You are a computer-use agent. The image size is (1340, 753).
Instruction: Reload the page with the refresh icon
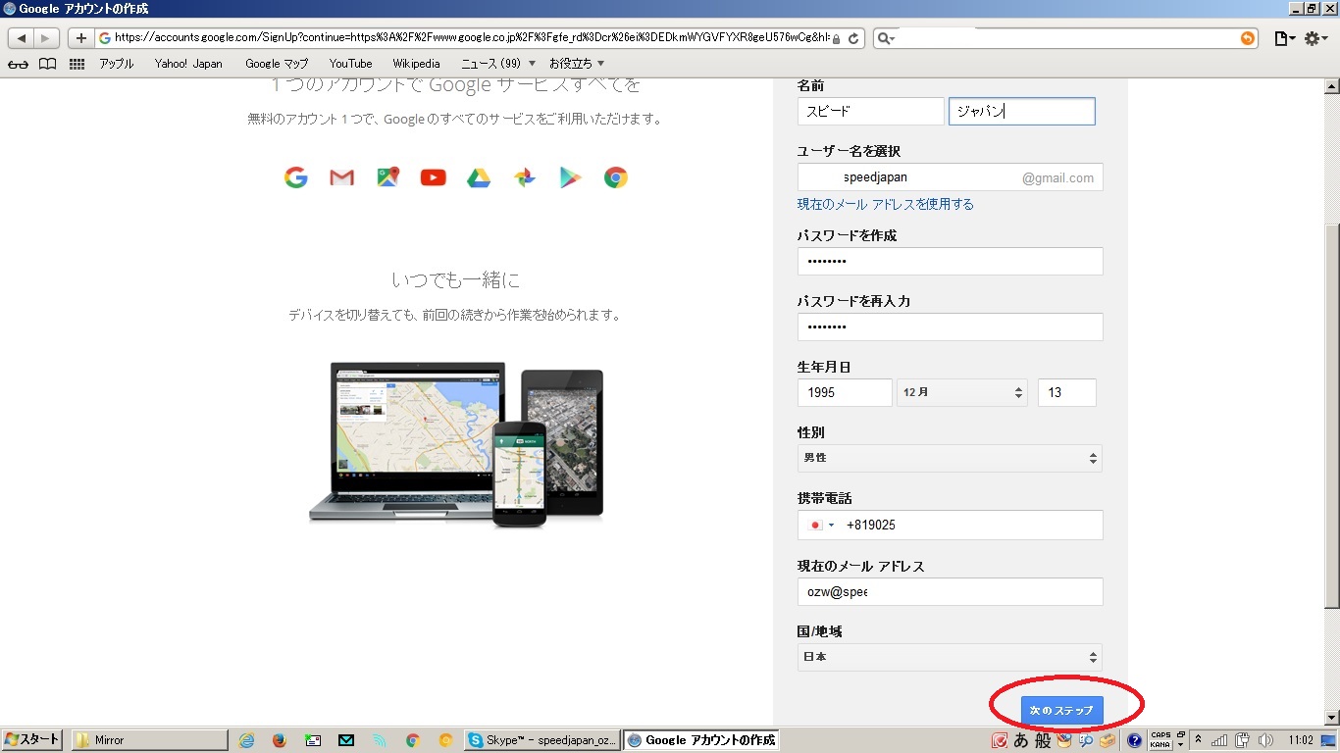(x=854, y=38)
